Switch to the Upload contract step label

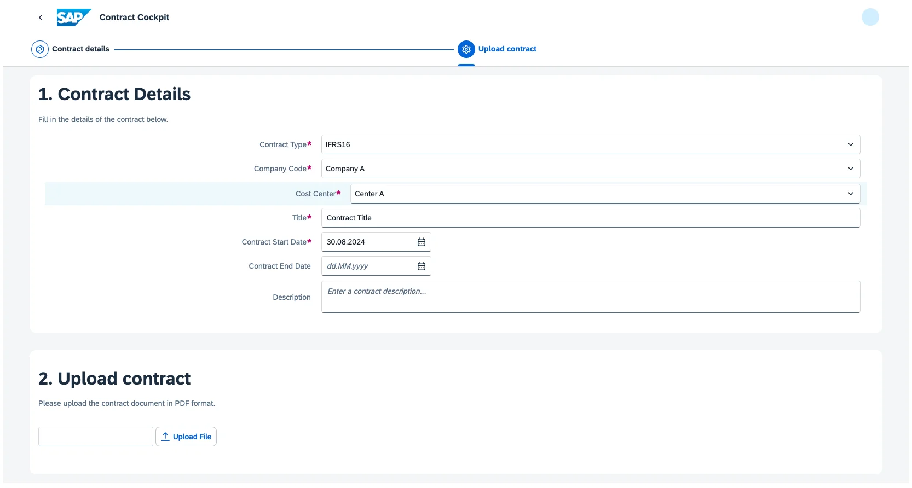pos(507,49)
